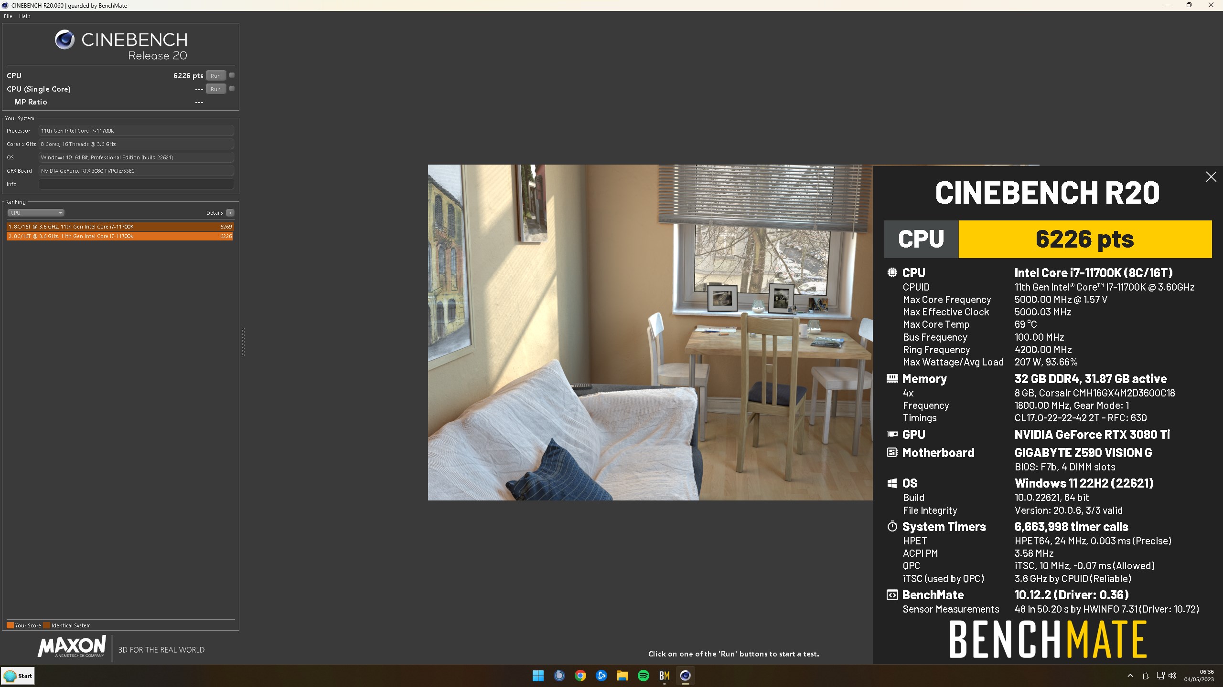Viewport: 1223px width, 687px height.
Task: Open the clock showing 06:36
Action: pyautogui.click(x=1199, y=676)
